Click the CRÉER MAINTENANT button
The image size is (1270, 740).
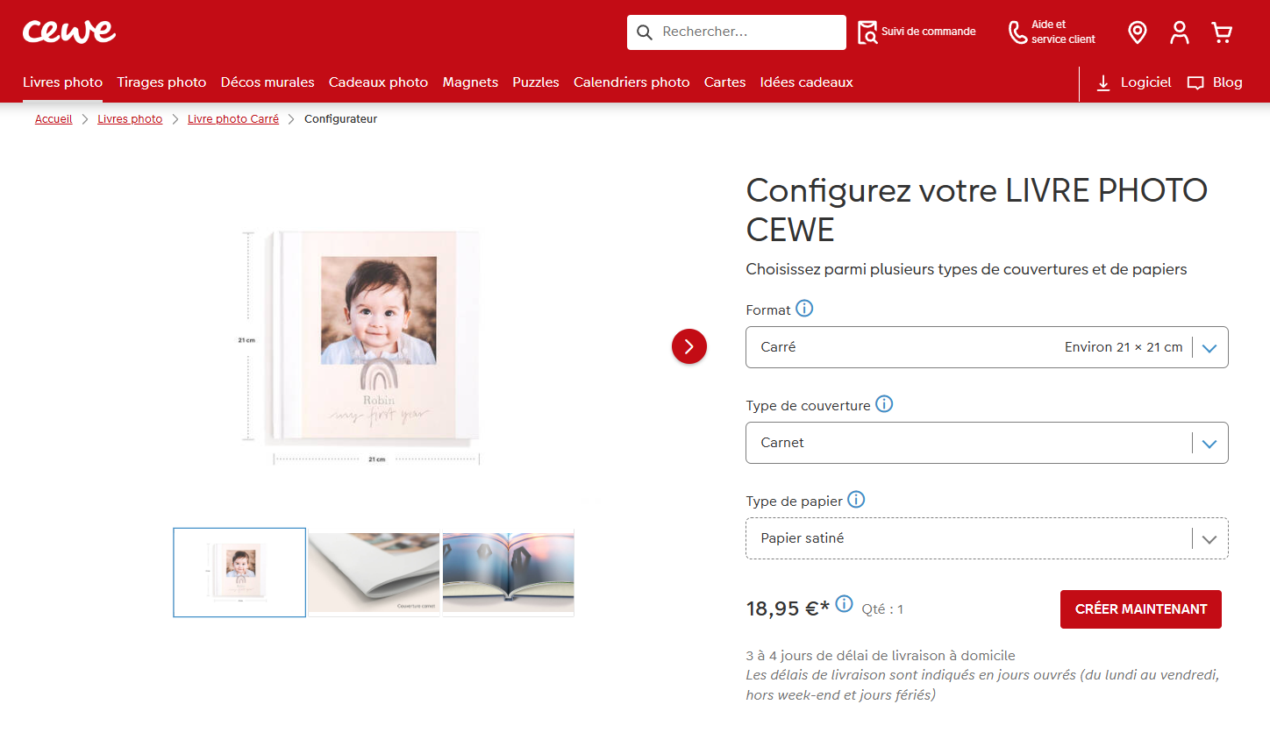pyautogui.click(x=1141, y=609)
